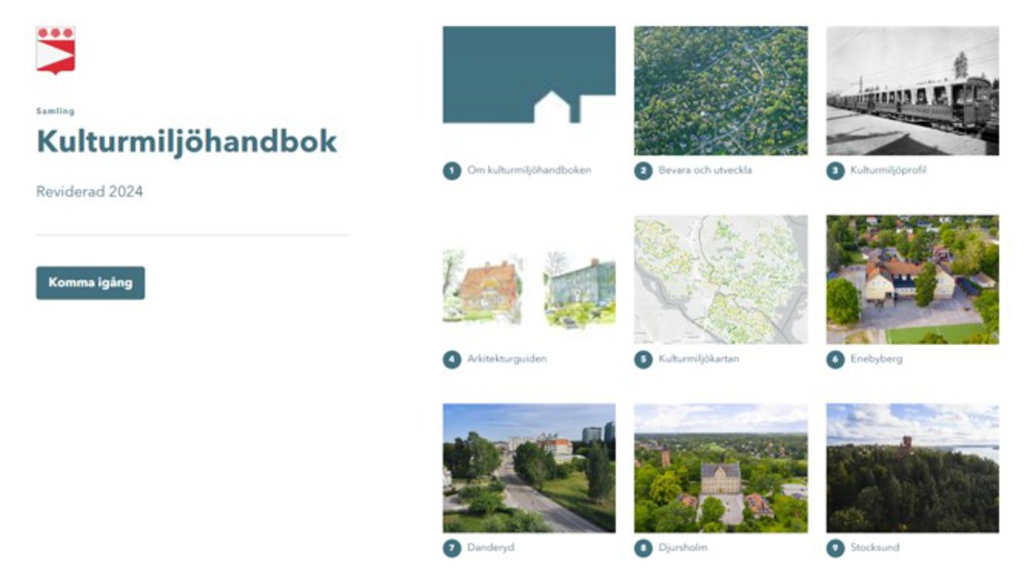Click the Reviderad 2024 subtitle text
Image resolution: width=1030 pixels, height=580 pixels.
(89, 192)
